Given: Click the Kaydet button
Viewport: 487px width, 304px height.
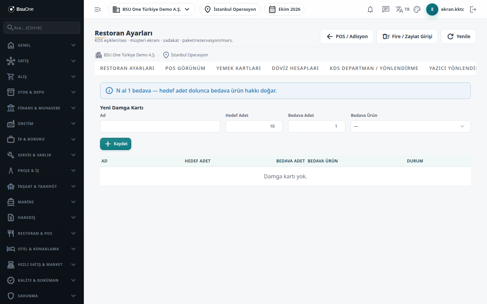Looking at the screenshot, I should pyautogui.click(x=116, y=144).
